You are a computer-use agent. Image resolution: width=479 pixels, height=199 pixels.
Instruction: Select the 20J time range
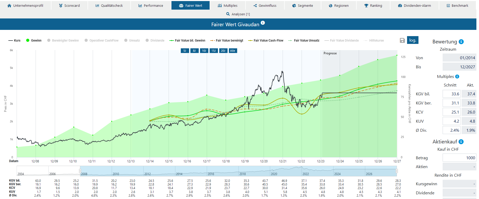[x=223, y=51]
